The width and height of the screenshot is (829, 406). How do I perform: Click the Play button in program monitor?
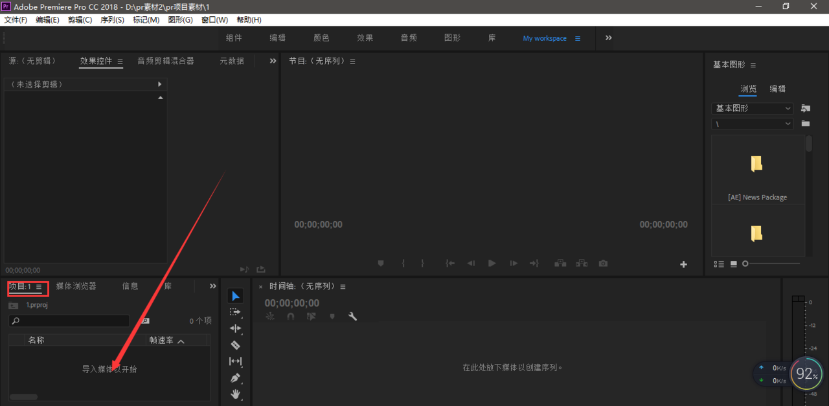[492, 264]
